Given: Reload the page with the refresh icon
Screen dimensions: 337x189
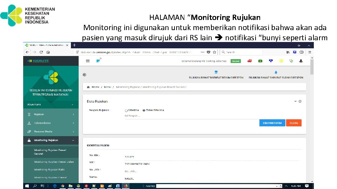Looking at the screenshot, I should coord(41,52).
